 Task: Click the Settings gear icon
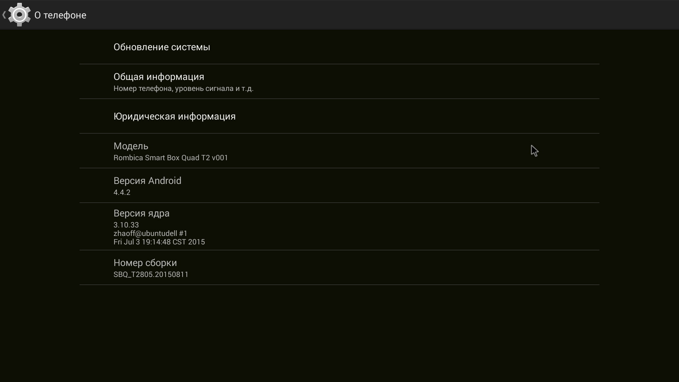point(19,15)
